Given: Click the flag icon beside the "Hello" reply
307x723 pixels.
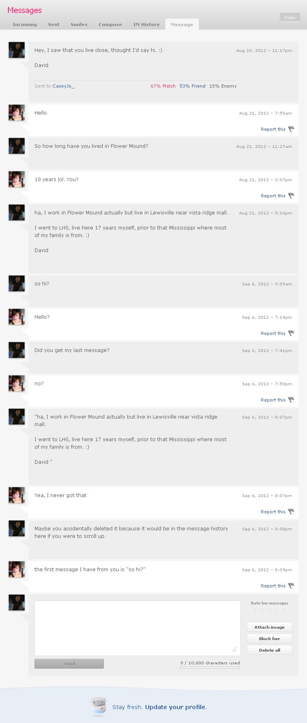Looking at the screenshot, I should coord(291,129).
